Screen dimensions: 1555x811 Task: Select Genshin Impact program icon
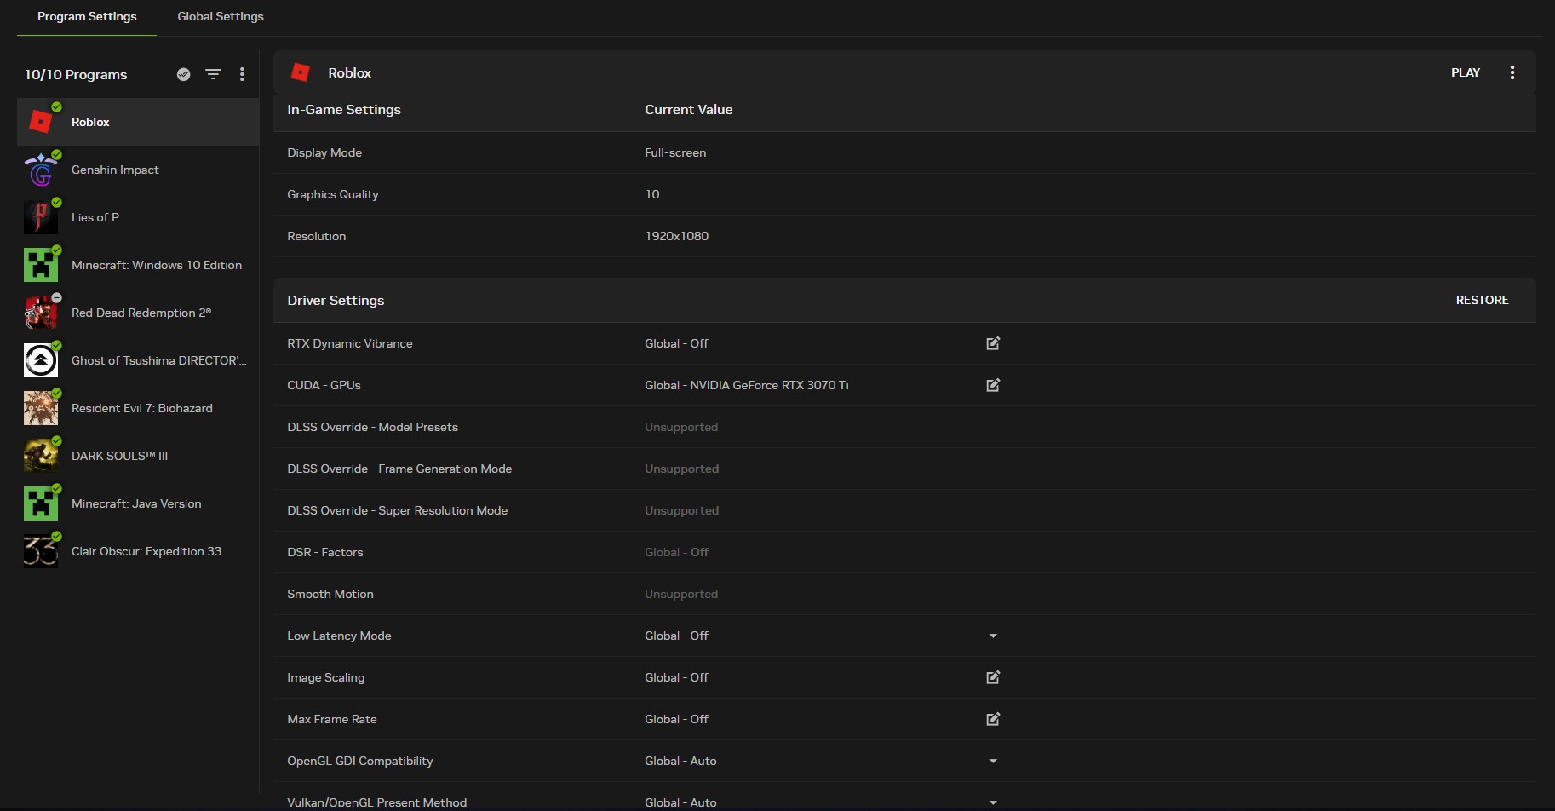click(41, 170)
